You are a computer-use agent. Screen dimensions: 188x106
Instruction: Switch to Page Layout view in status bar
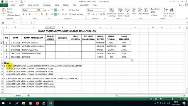pos(156,99)
